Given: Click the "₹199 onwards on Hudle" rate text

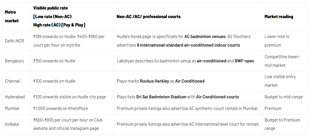Looking at the screenshot, I should (x=54, y=37).
